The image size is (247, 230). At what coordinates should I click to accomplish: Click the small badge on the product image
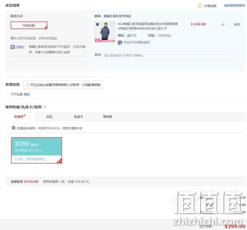97,24
